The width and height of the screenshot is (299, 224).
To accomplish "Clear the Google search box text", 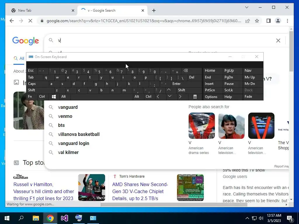I will point(278,40).
